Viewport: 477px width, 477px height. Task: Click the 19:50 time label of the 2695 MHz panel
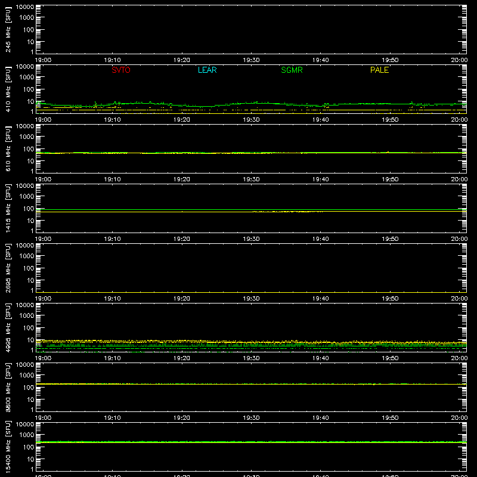tap(390, 299)
